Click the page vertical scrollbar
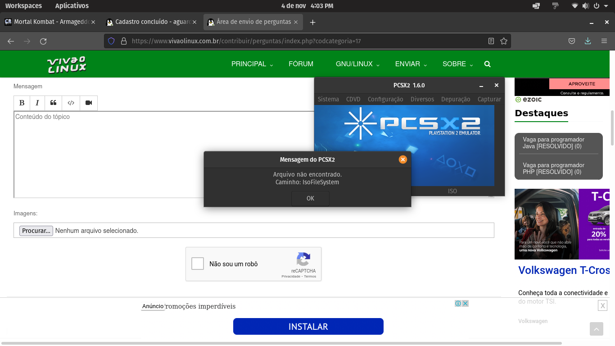 pyautogui.click(x=612, y=128)
